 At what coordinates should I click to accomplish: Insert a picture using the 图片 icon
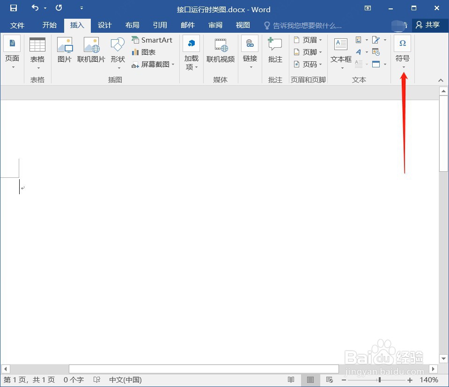coord(65,49)
